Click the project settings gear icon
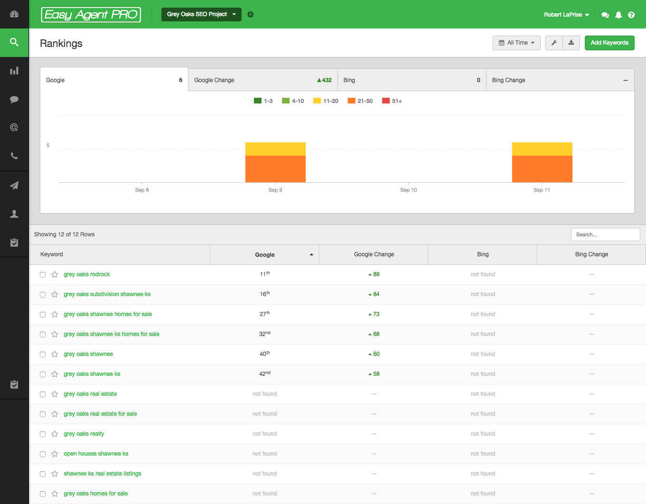The width and height of the screenshot is (646, 504). (251, 14)
